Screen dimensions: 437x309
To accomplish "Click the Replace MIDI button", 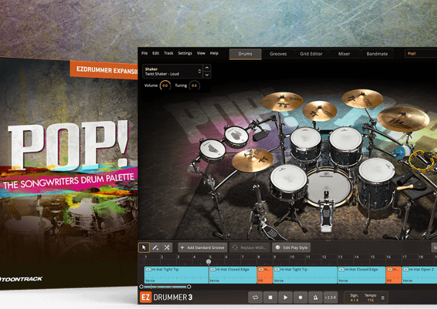I will click(249, 247).
